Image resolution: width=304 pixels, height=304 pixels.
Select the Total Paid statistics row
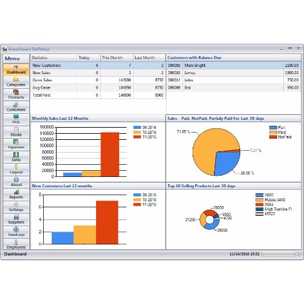[98, 95]
